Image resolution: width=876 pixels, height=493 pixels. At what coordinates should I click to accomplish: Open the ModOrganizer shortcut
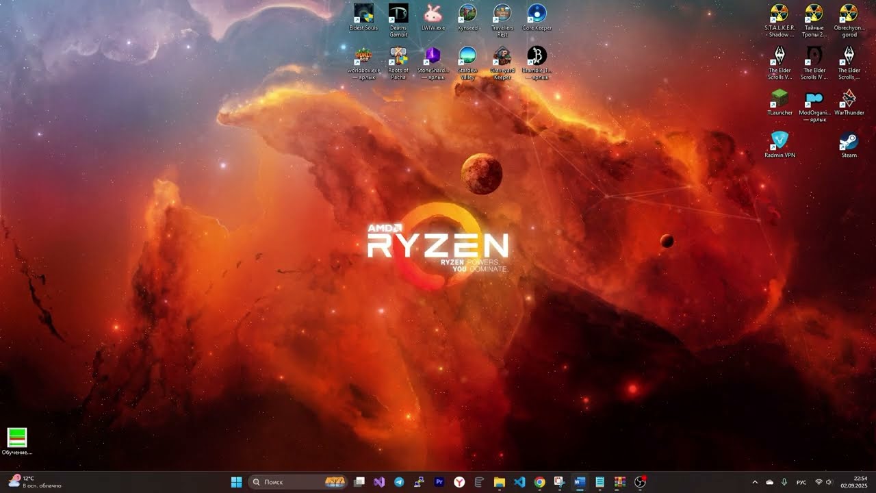point(814,105)
